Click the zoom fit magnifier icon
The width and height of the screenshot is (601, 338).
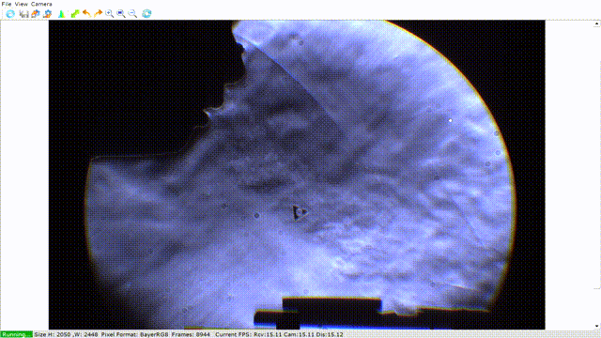pyautogui.click(x=121, y=14)
